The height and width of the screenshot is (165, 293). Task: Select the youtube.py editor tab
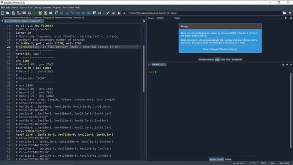[24, 21]
